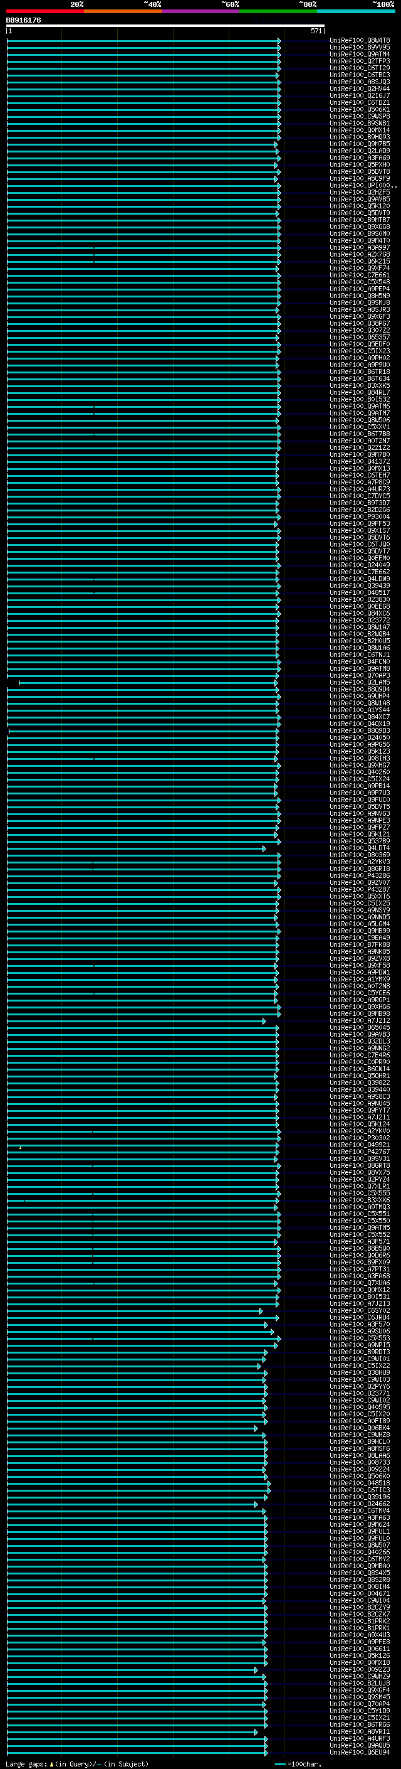Select the UniRef100_B9HQ93 label
The width and height of the screenshot is (401, 1769).
[360, 137]
